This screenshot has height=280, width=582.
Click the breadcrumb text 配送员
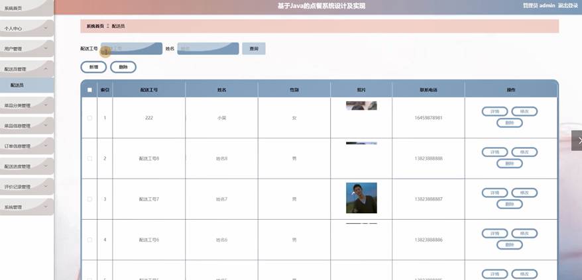point(118,26)
